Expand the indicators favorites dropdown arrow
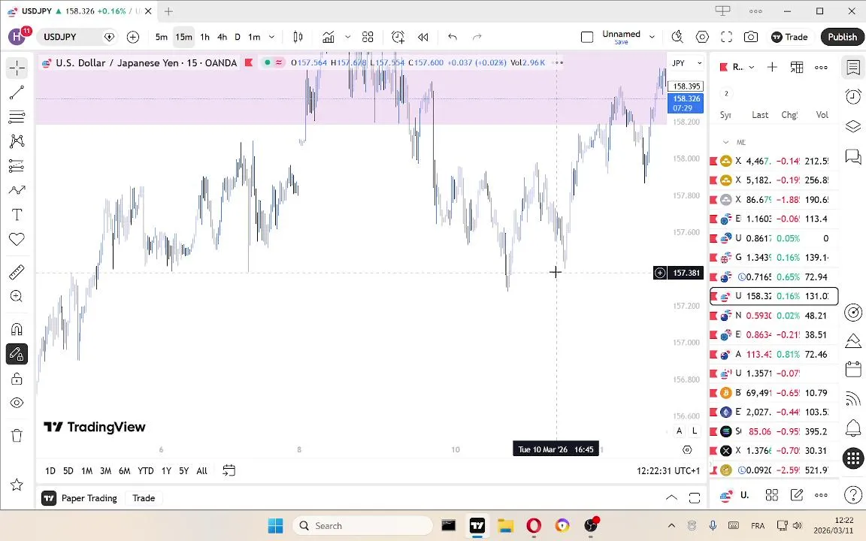 (347, 37)
